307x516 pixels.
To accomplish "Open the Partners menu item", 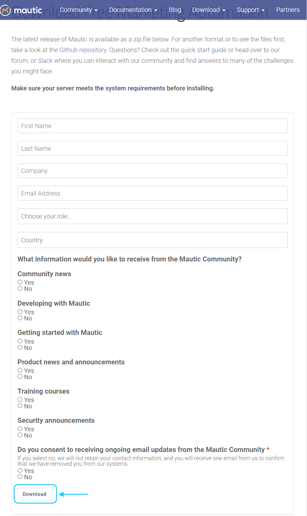I will click(x=288, y=10).
